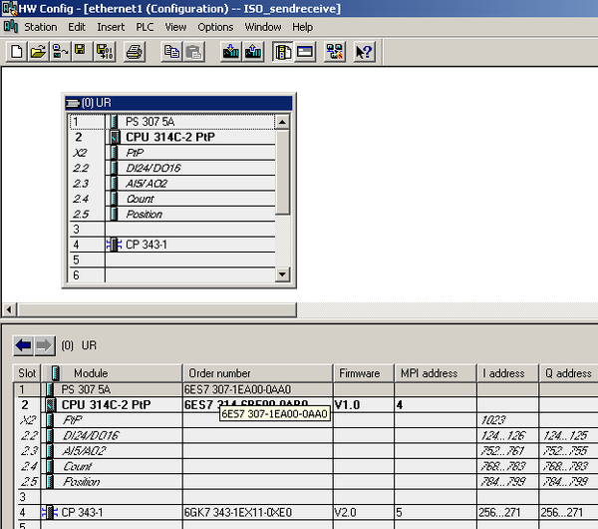Click the Download to Module icon
Viewport: 598px width, 529px height.
231,52
